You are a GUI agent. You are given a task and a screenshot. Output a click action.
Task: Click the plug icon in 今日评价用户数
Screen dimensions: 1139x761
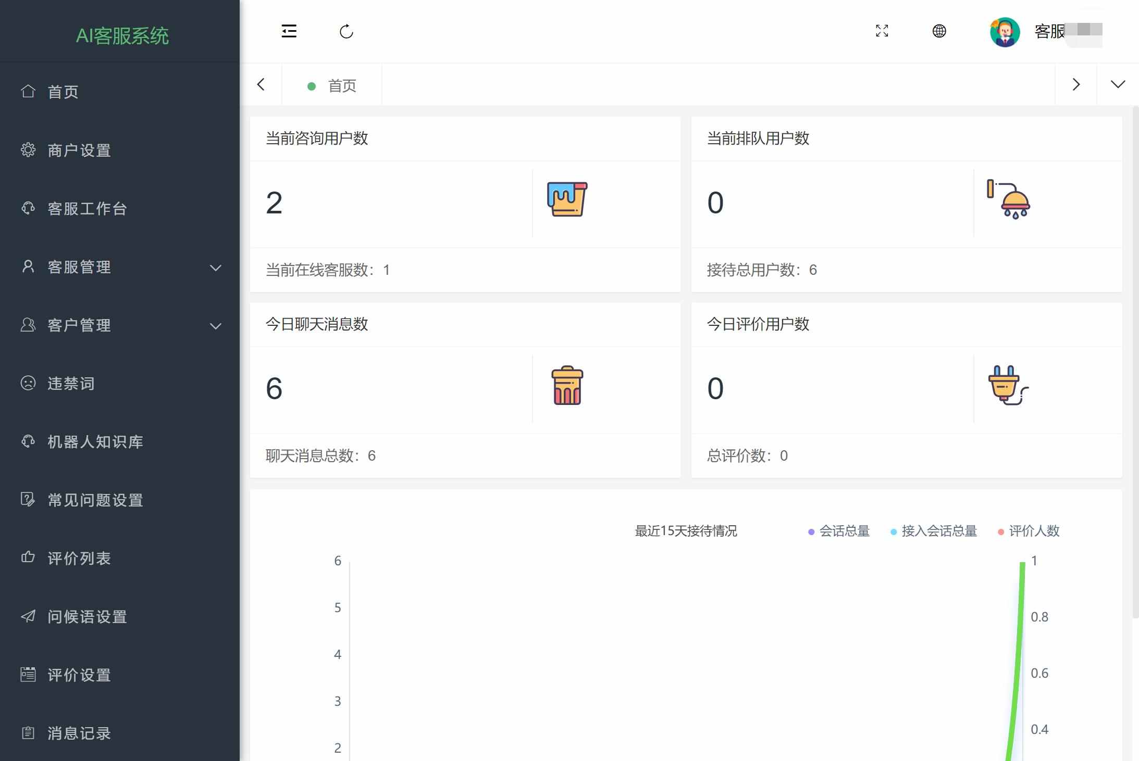click(1008, 386)
